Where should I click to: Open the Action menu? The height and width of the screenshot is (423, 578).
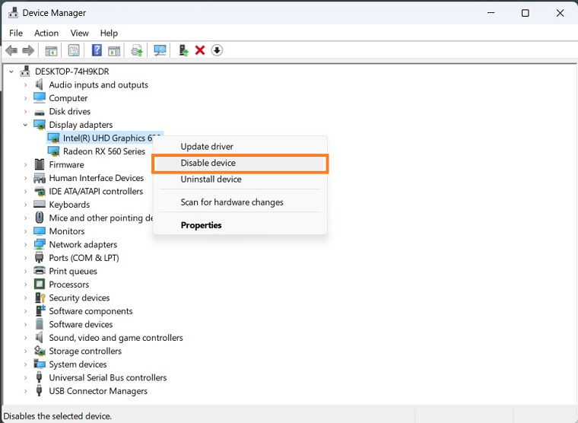pyautogui.click(x=46, y=33)
